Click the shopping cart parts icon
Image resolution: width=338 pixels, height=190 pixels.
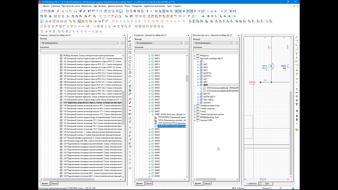point(231,11)
